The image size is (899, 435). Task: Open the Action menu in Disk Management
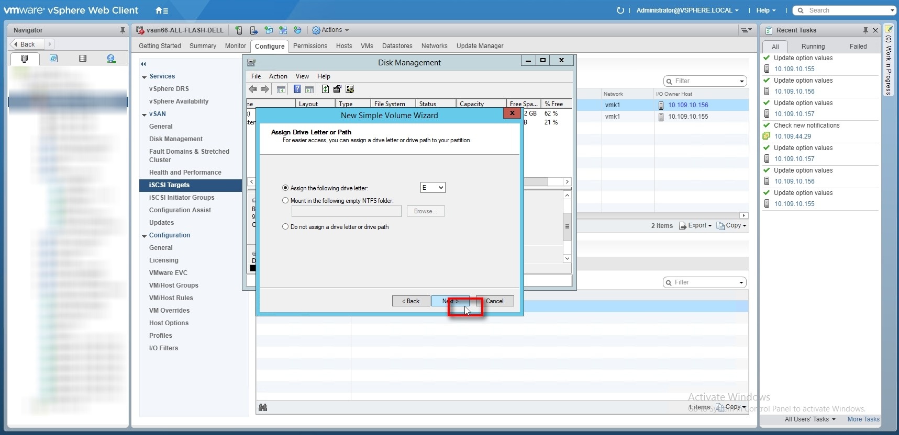(278, 76)
